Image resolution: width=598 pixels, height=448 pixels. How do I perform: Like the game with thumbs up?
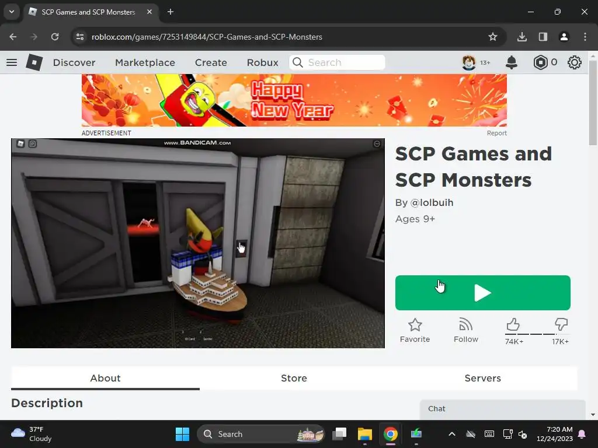513,325
